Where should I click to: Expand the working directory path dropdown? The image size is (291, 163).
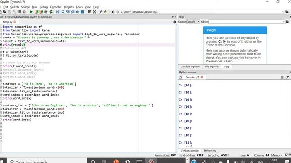(x=283, y=12)
